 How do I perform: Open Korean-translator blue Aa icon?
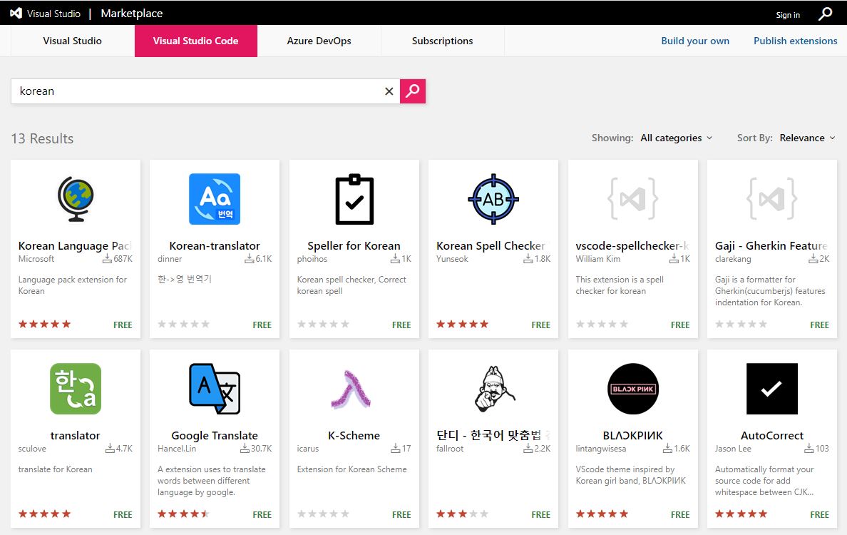click(x=215, y=199)
